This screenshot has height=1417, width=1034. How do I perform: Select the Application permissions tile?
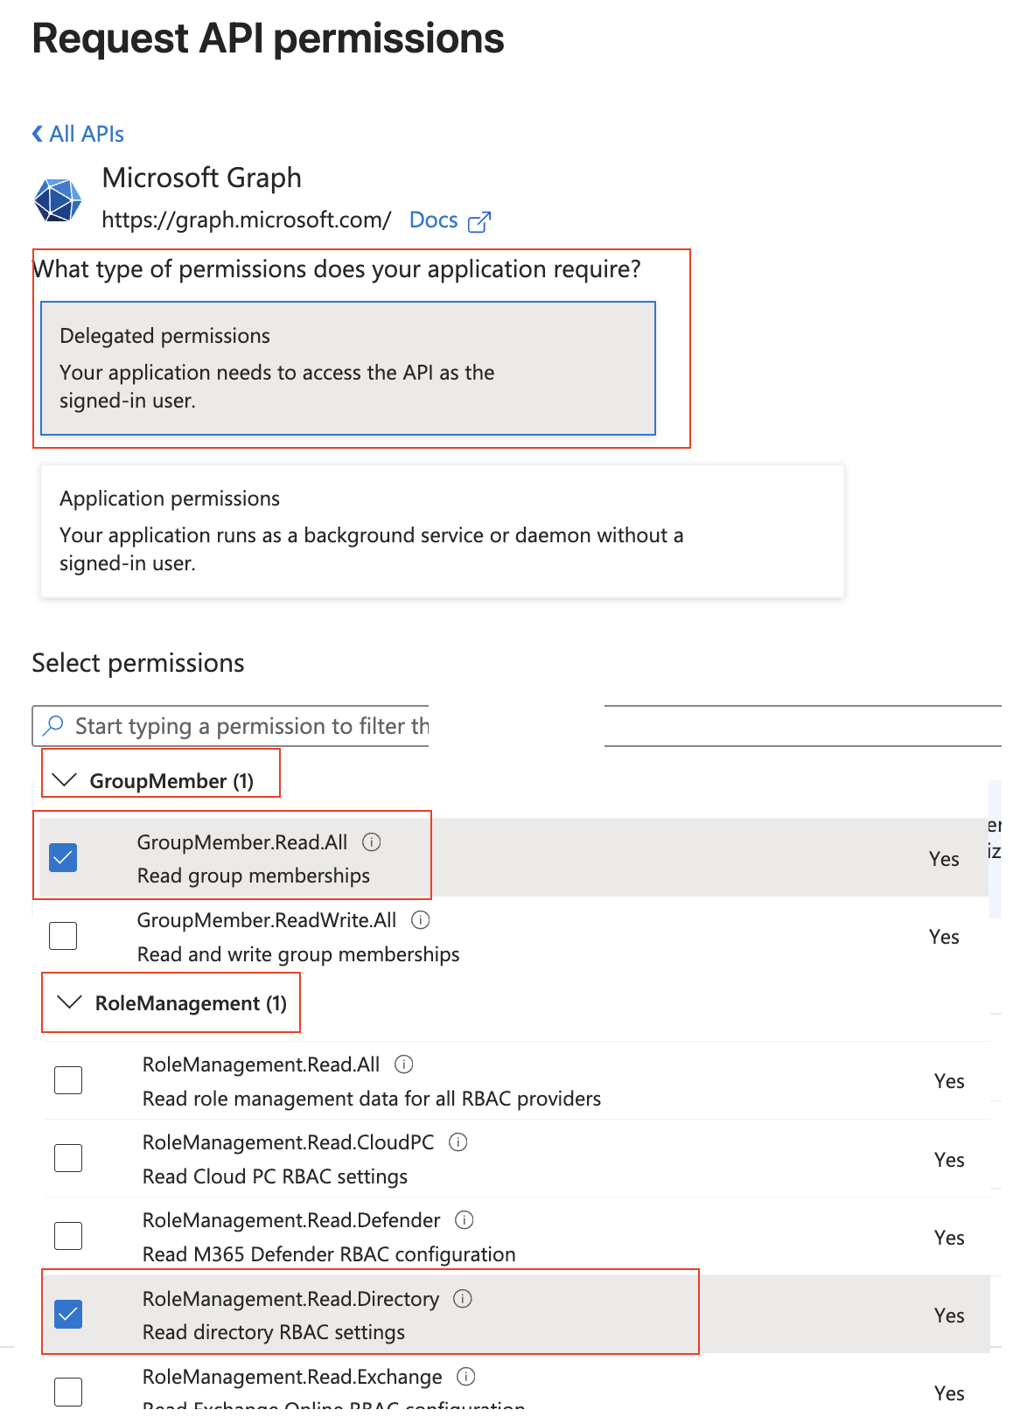point(442,530)
